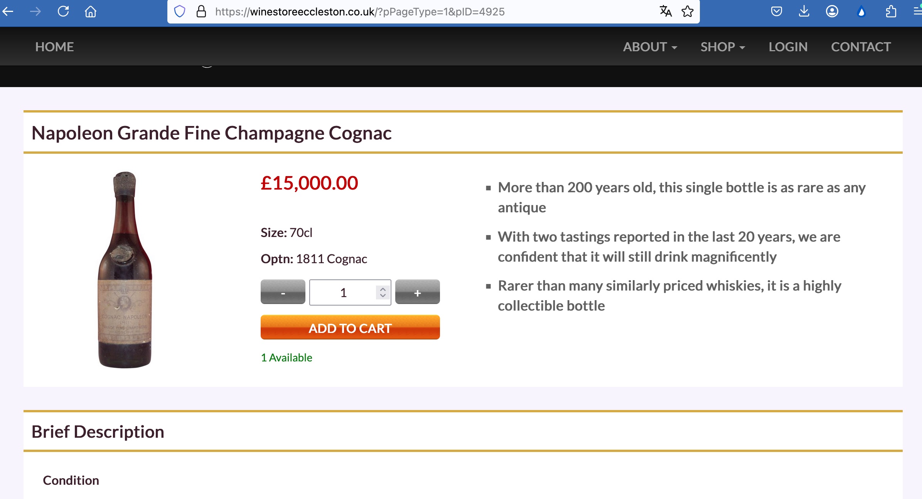This screenshot has width=922, height=499.
Task: Open the extensions puzzle icon
Action: (891, 12)
